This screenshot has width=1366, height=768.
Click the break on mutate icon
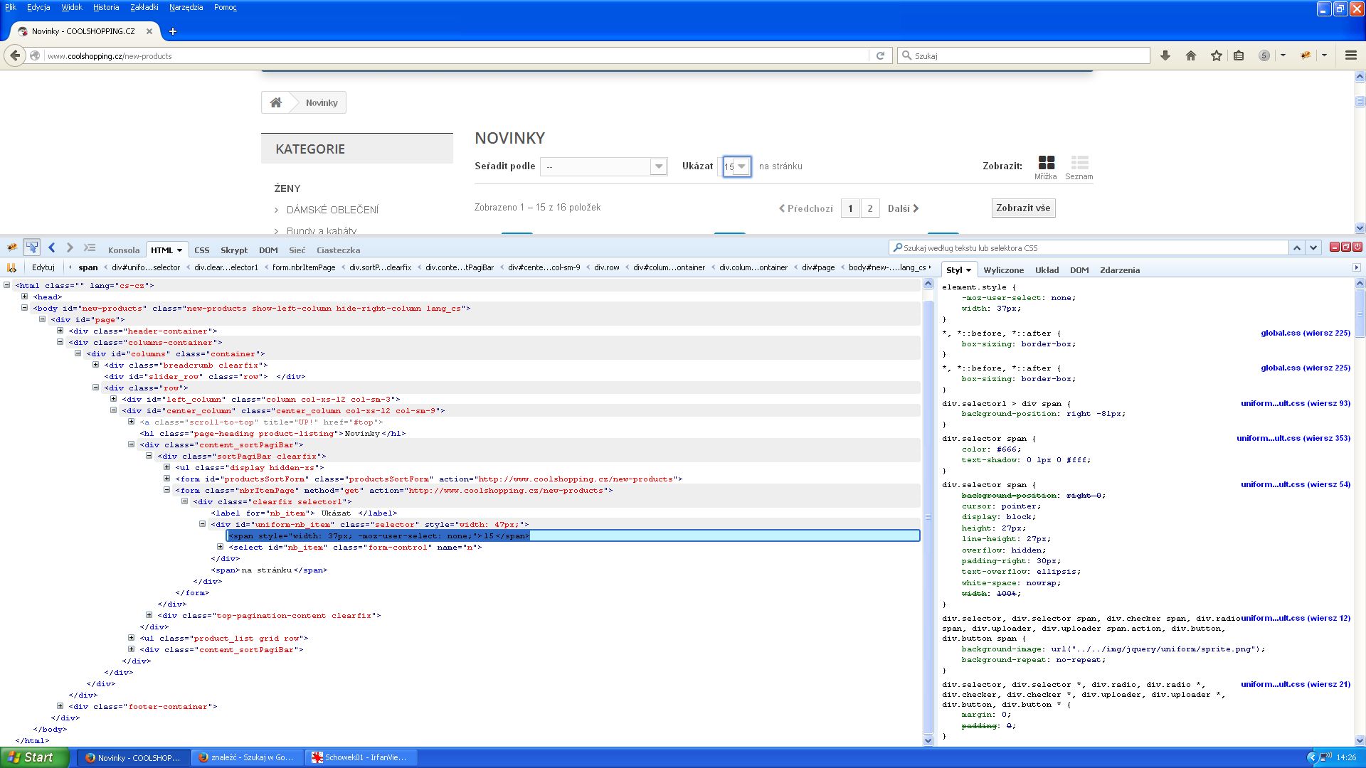point(11,267)
